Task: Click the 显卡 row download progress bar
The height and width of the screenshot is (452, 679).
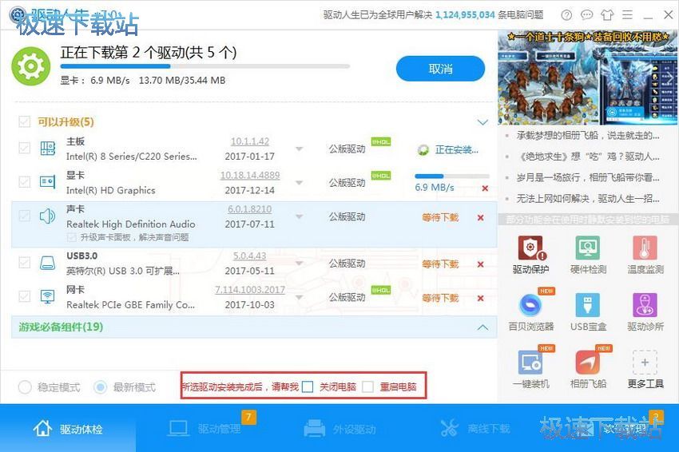Action: click(x=452, y=176)
